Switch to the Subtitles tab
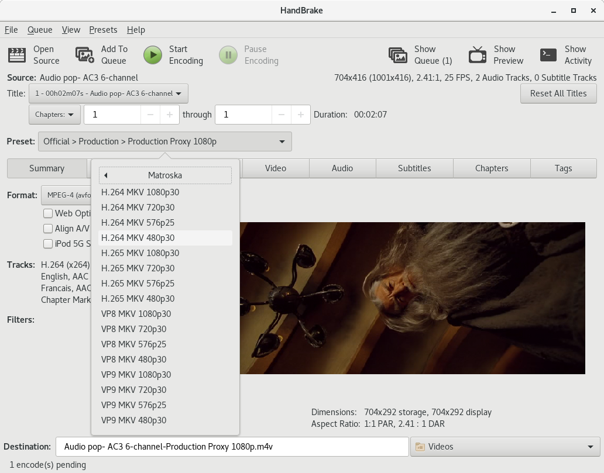The image size is (604, 473). pyautogui.click(x=414, y=168)
